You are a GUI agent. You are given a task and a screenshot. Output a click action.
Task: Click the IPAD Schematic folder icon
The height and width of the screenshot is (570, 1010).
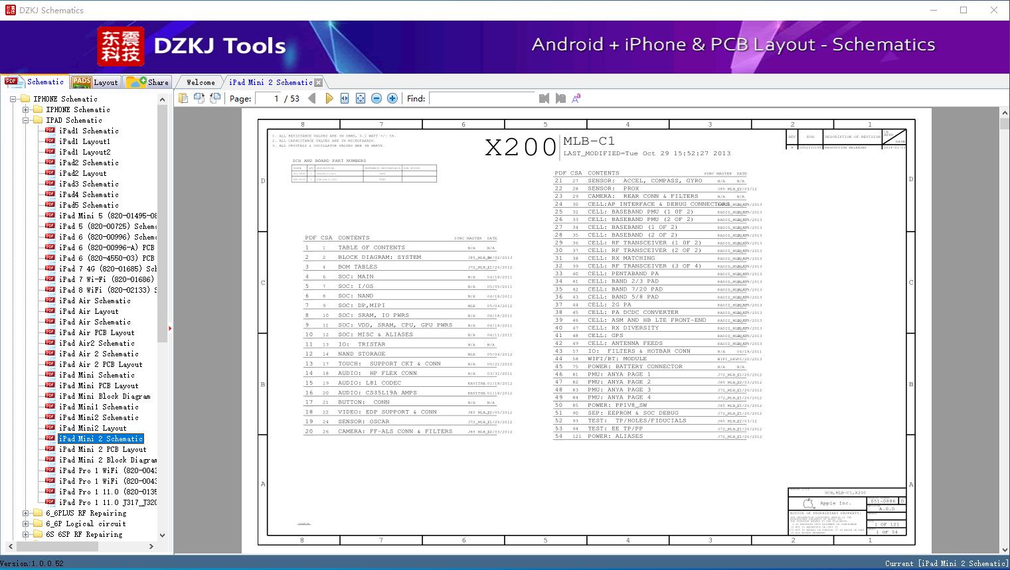(x=38, y=120)
